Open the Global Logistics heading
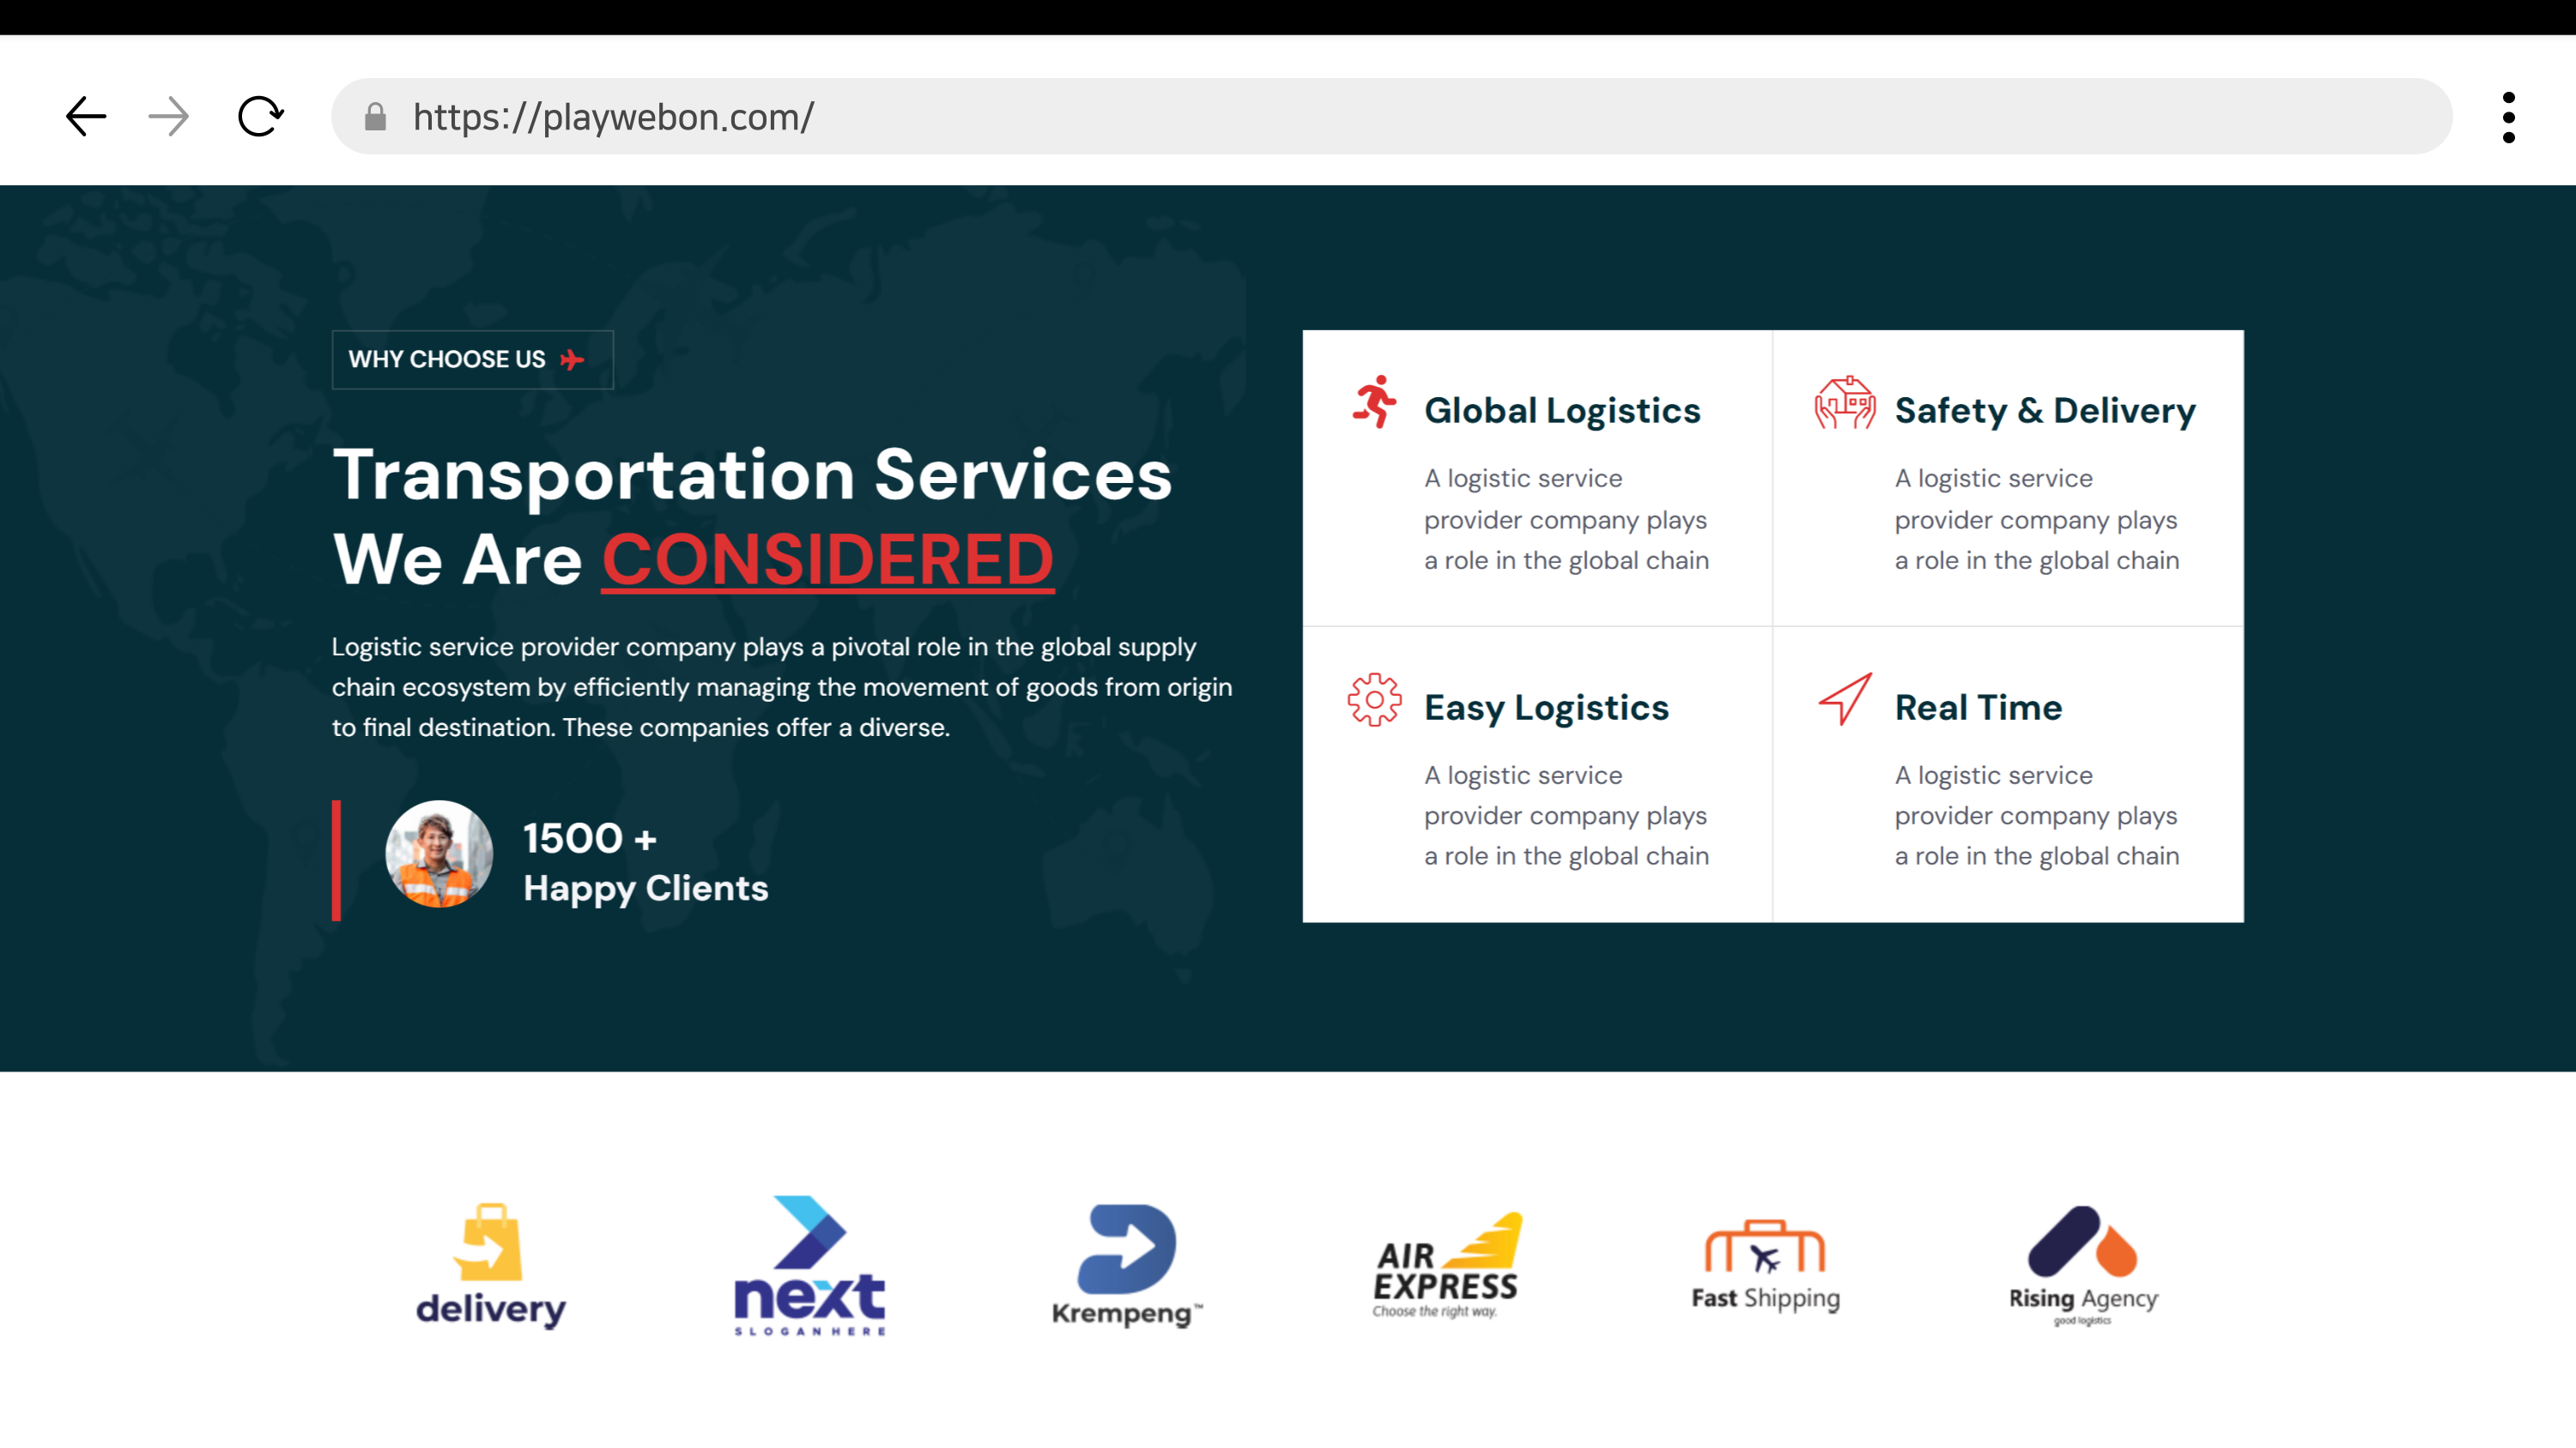Screen dimensions: 2576x1448 pyautogui.click(x=1562, y=411)
